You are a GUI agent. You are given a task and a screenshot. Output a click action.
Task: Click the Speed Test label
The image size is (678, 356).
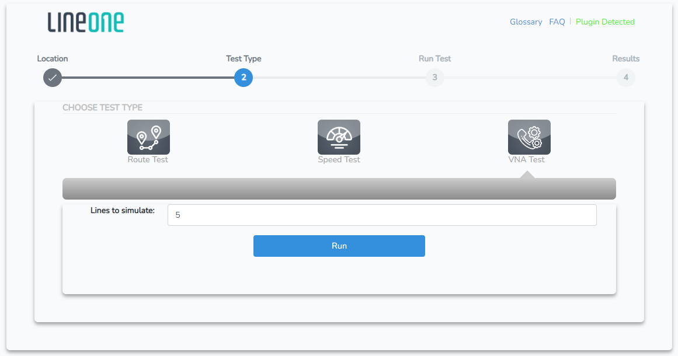(x=339, y=159)
